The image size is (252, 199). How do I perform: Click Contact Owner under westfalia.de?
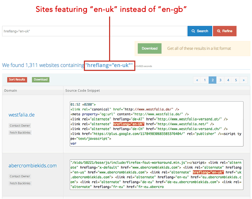point(20,126)
